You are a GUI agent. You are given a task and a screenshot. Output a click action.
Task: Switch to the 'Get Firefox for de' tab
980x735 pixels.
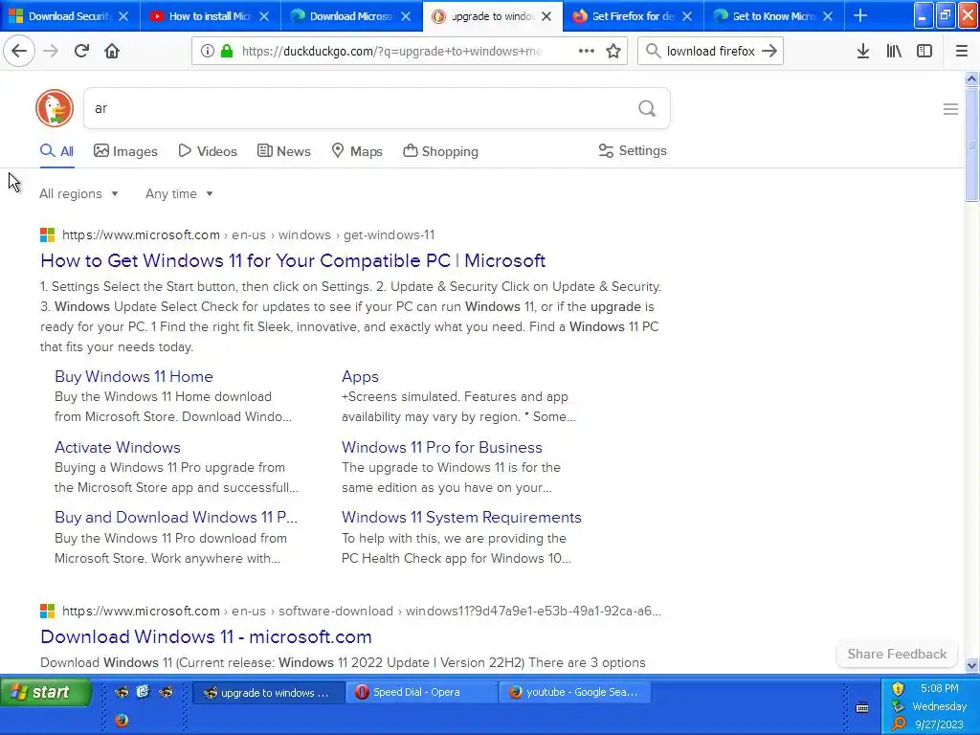[x=633, y=16]
